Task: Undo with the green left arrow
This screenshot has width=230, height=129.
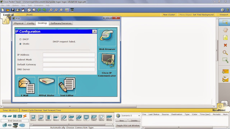Action: 39,10
